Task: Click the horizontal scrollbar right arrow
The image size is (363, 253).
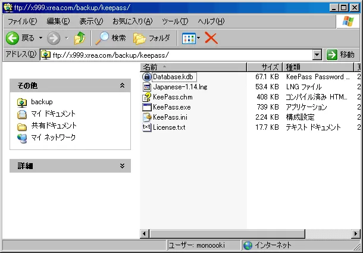Action: point(356,233)
